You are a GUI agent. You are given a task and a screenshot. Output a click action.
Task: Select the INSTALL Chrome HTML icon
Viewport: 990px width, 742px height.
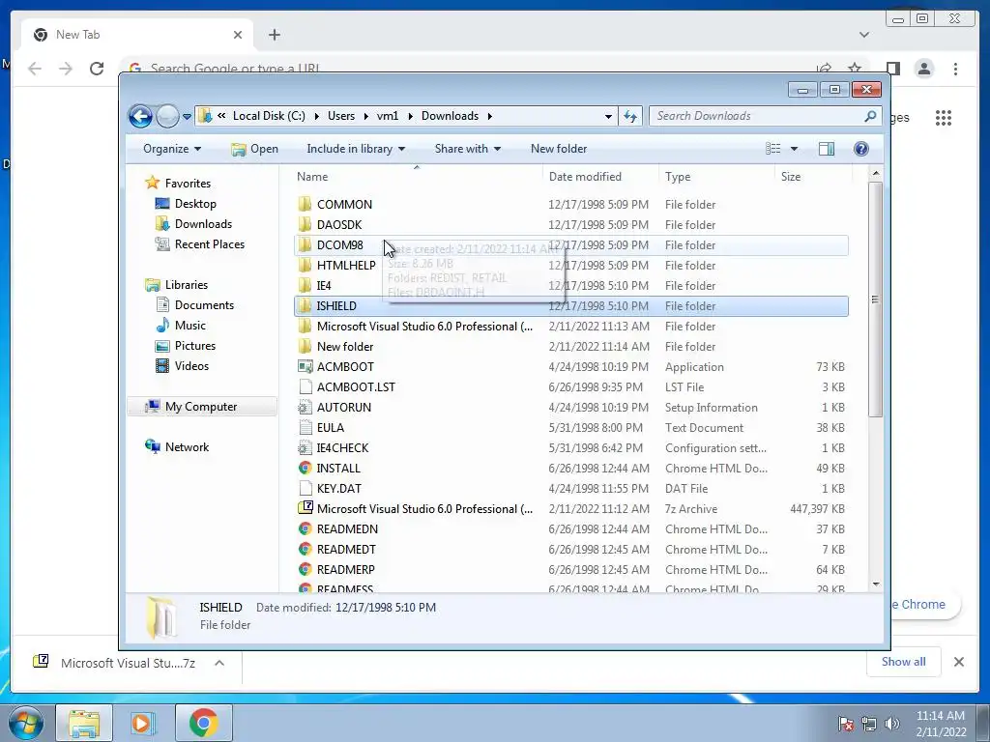coord(305,469)
